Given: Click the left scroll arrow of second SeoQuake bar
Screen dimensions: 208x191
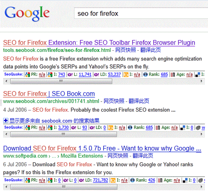Looking at the screenshot, I should (6, 134).
